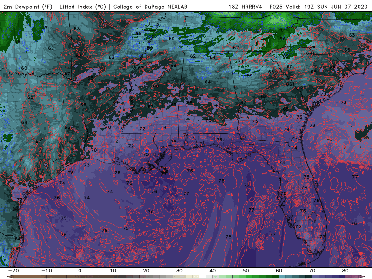372x279 pixels.
Task: Click the 'College of DuPage NEXLAB' text
Action: point(150,7)
